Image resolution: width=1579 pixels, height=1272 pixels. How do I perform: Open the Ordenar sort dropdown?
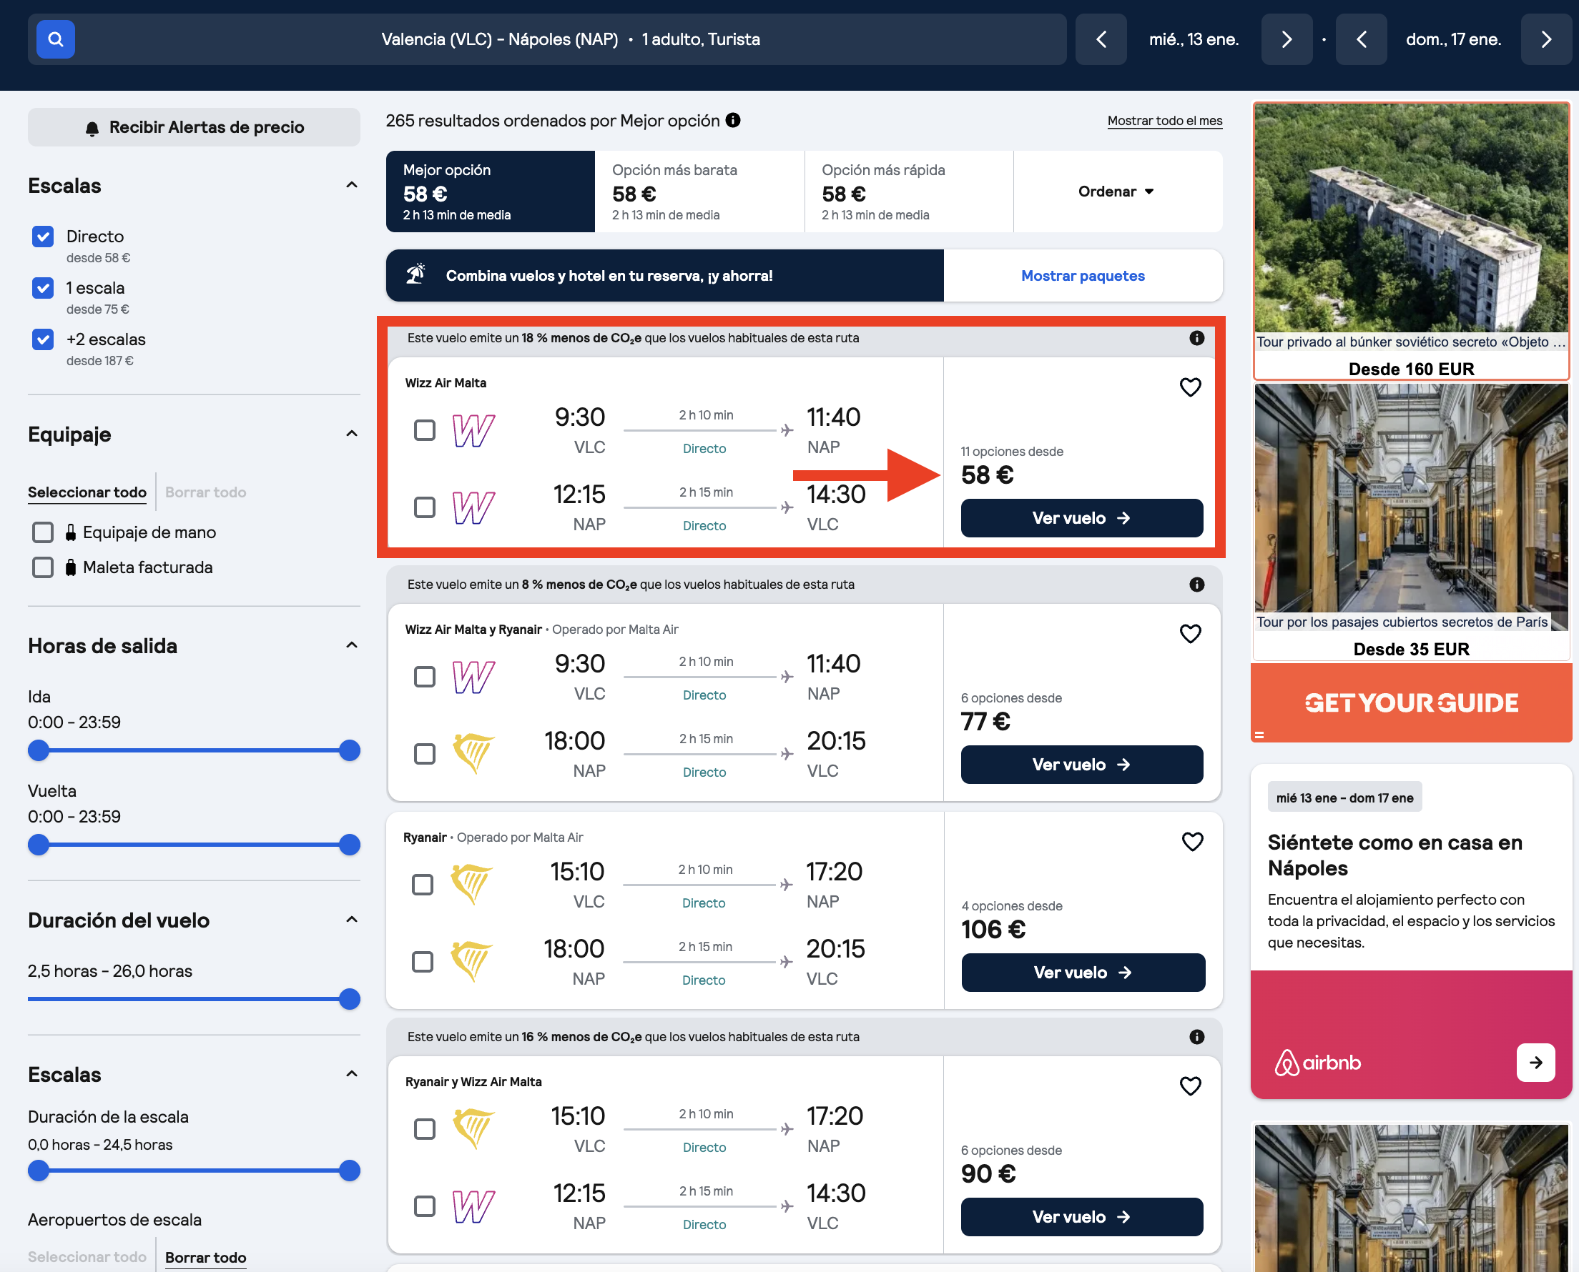[x=1117, y=192]
